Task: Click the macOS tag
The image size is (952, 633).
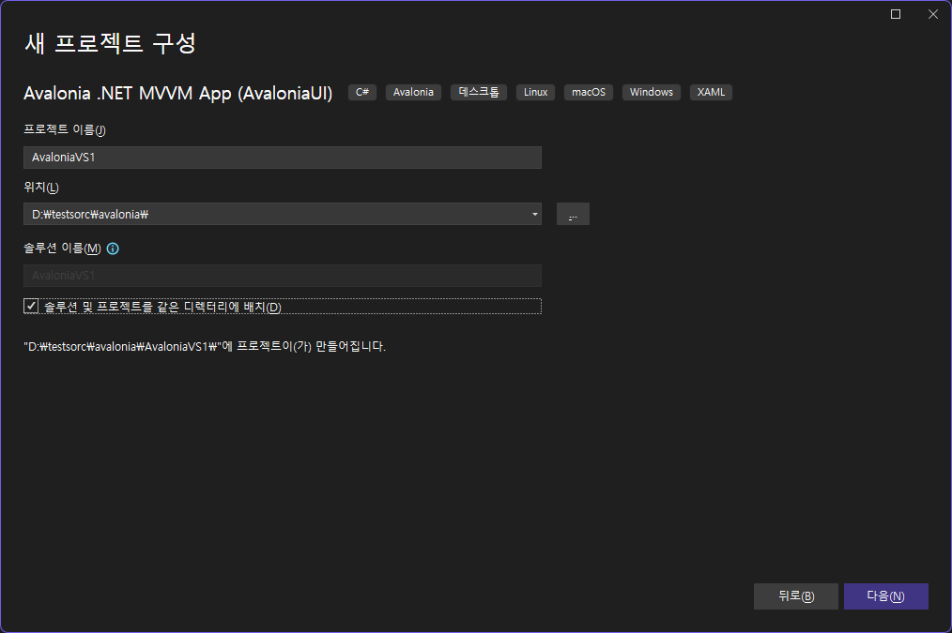Action: tap(589, 92)
